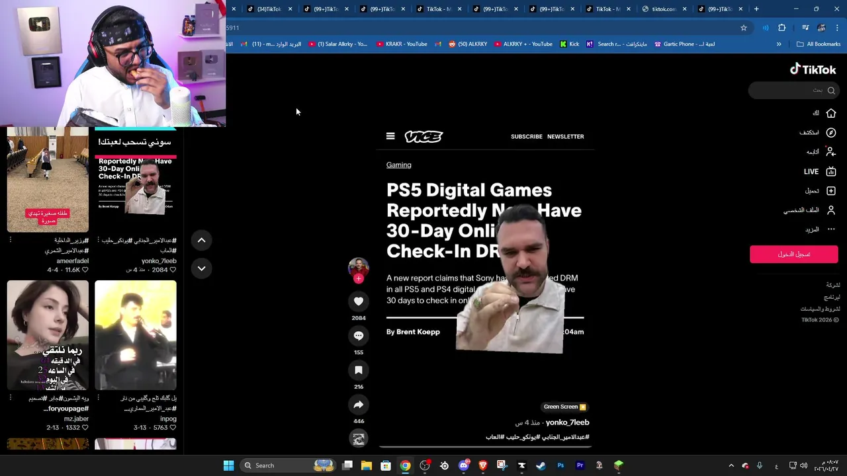Screen dimensions: 847x476
Task: Open the Kick bookmark
Action: point(569,44)
